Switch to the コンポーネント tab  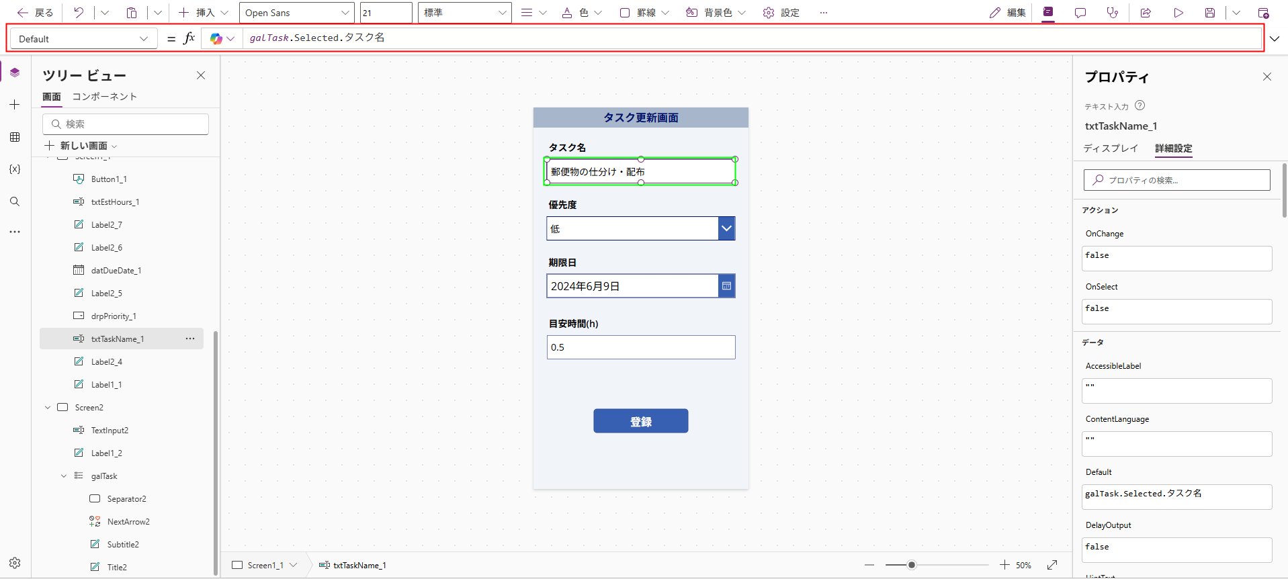pos(104,97)
